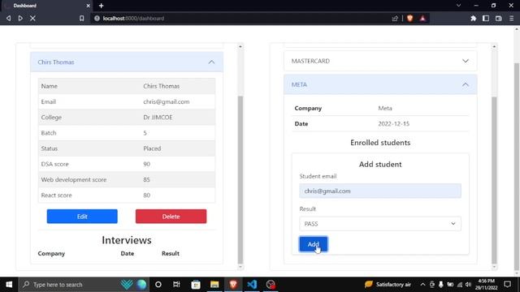Collapse the Chirs Thomas accordion
This screenshot has width=520, height=292.
tap(127, 62)
